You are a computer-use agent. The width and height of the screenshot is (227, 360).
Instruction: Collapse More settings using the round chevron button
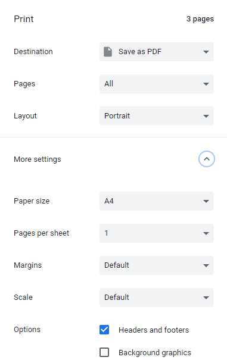tap(207, 159)
